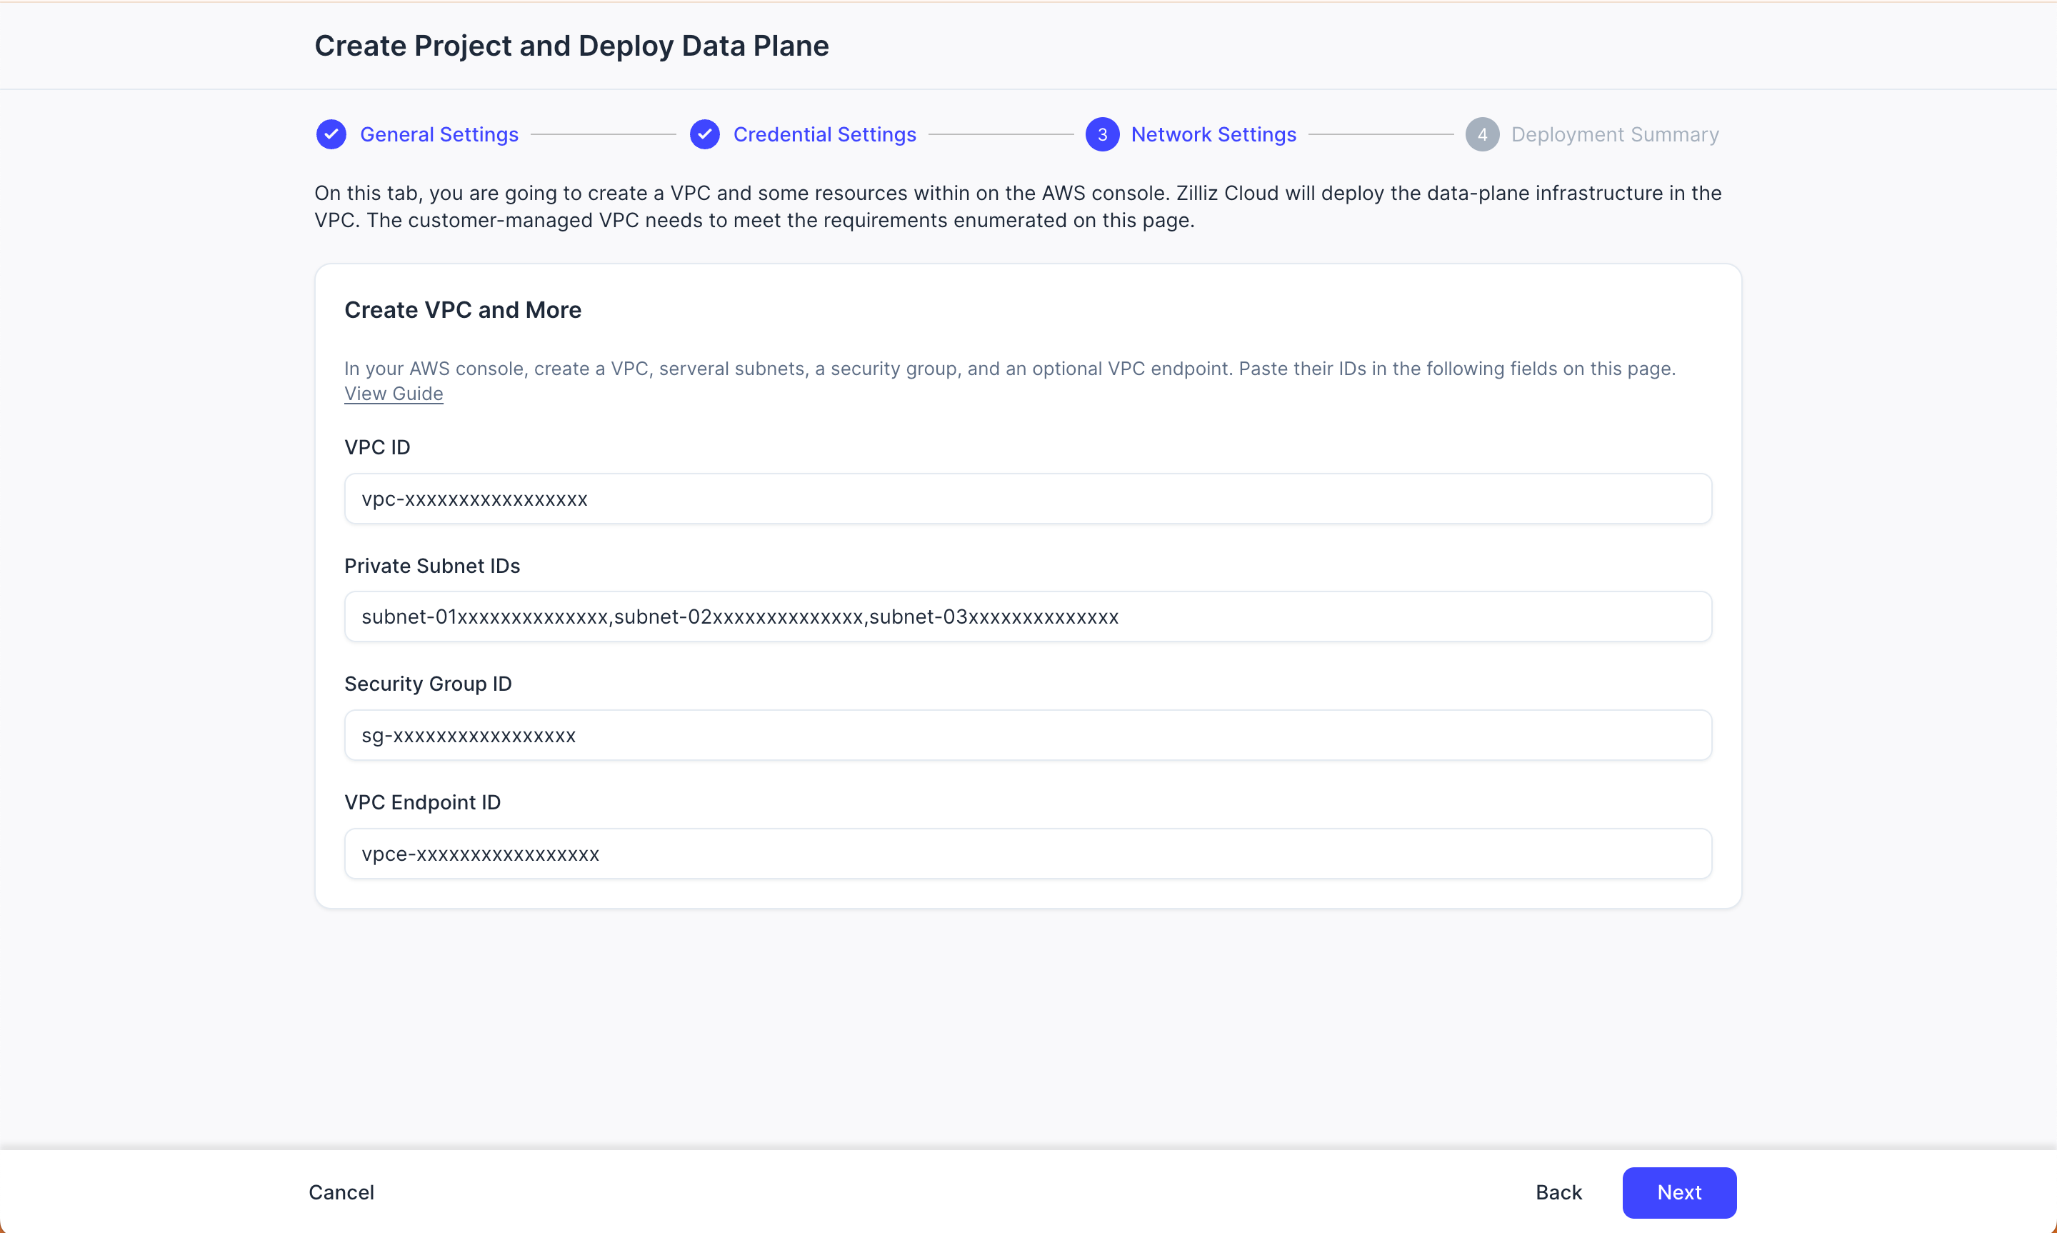Go to Credential Settings step label

click(x=824, y=134)
